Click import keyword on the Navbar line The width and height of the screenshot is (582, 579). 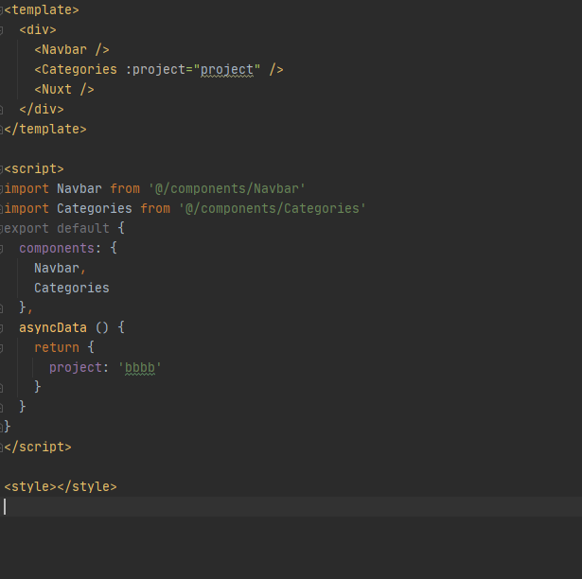pos(26,189)
